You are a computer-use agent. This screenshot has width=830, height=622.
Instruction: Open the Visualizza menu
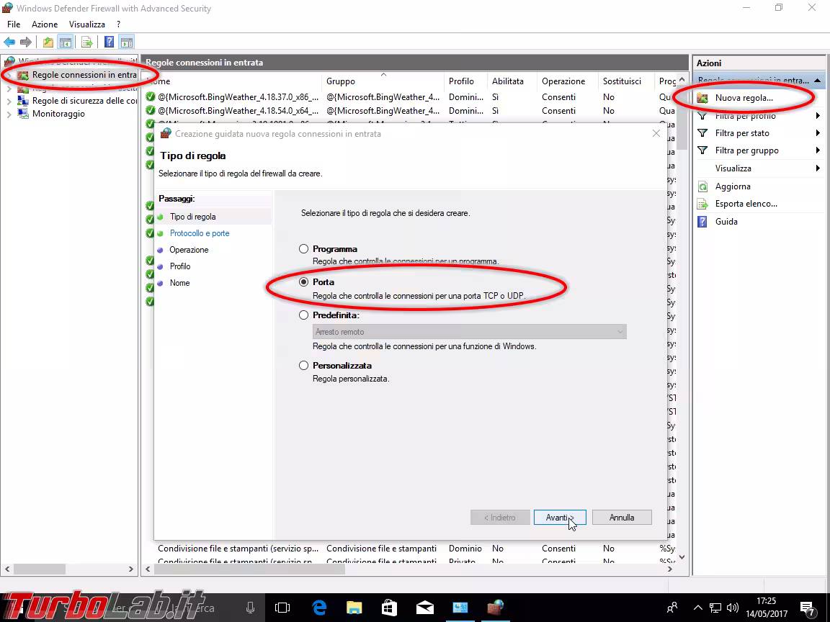(x=86, y=24)
